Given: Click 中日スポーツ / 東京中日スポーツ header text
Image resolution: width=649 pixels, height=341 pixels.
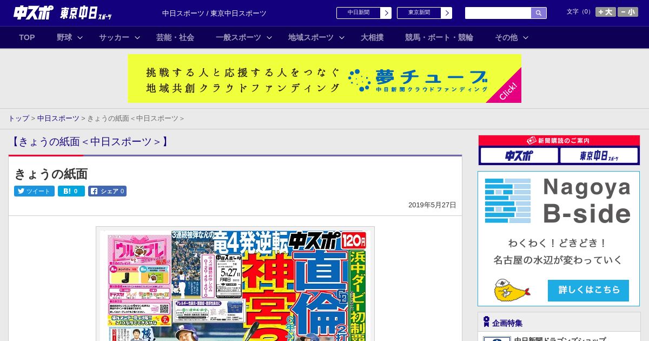Looking at the screenshot, I should point(214,13).
